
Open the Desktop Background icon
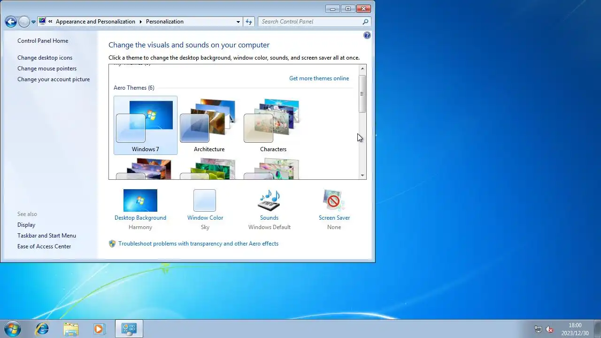[x=140, y=200]
